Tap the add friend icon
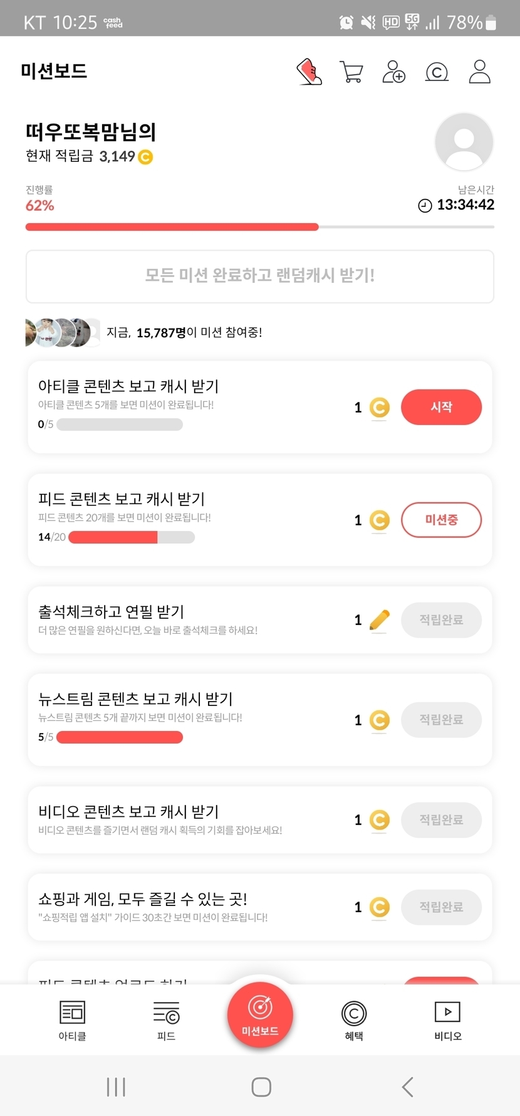 393,72
